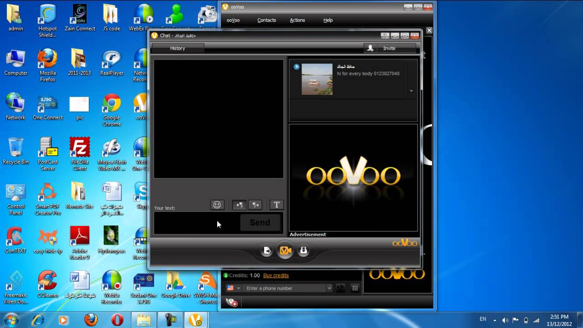Switch to ooVoo via taskbar button
This screenshot has width=583, height=328.
coord(195,320)
